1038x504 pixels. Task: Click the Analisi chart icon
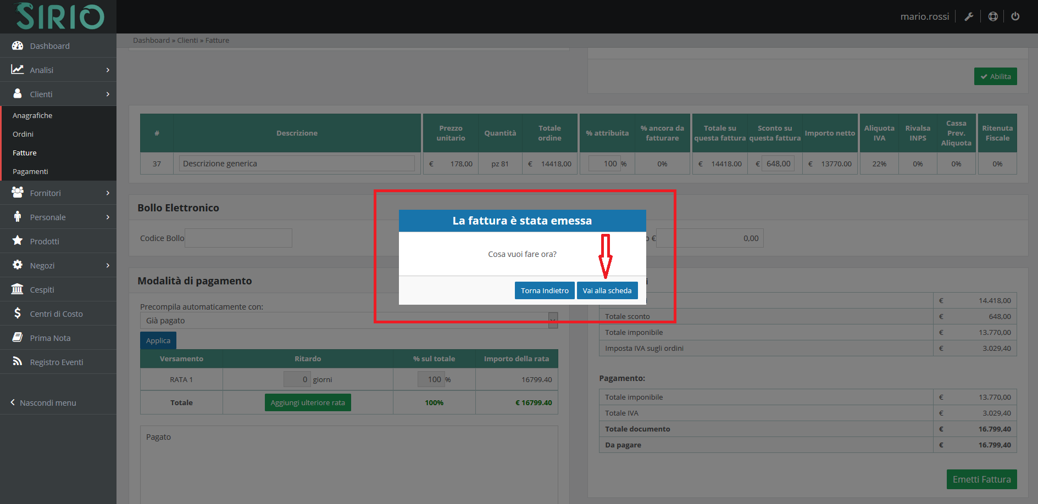pyautogui.click(x=18, y=70)
